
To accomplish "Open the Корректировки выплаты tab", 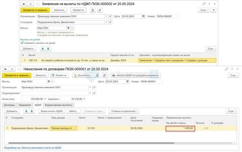I will [59, 105].
